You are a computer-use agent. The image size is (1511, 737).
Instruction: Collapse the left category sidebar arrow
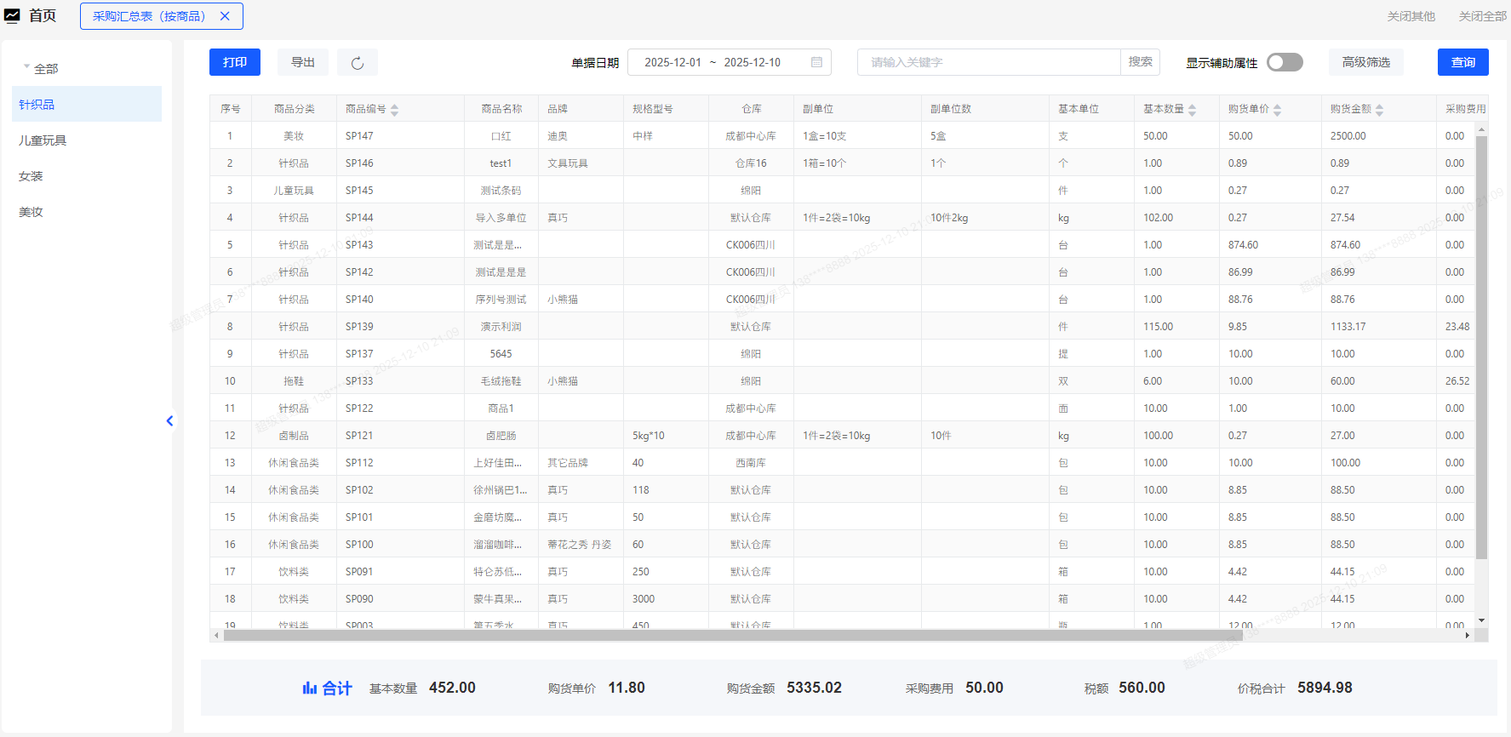[x=169, y=420]
